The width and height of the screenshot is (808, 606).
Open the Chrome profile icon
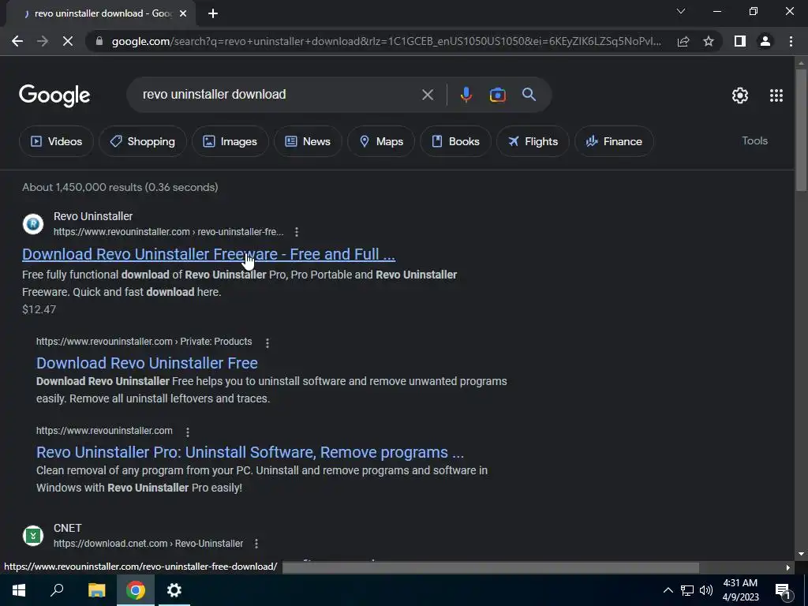tap(765, 41)
